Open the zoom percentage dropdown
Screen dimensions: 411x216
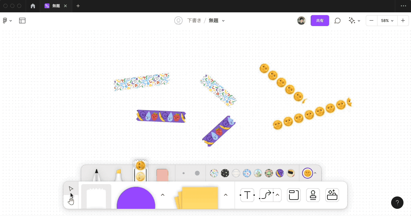(x=387, y=21)
